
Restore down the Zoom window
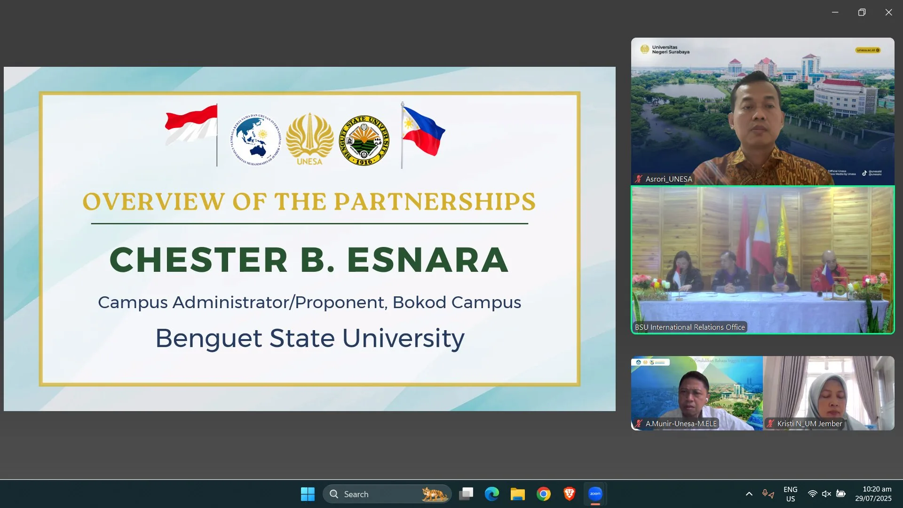click(862, 12)
